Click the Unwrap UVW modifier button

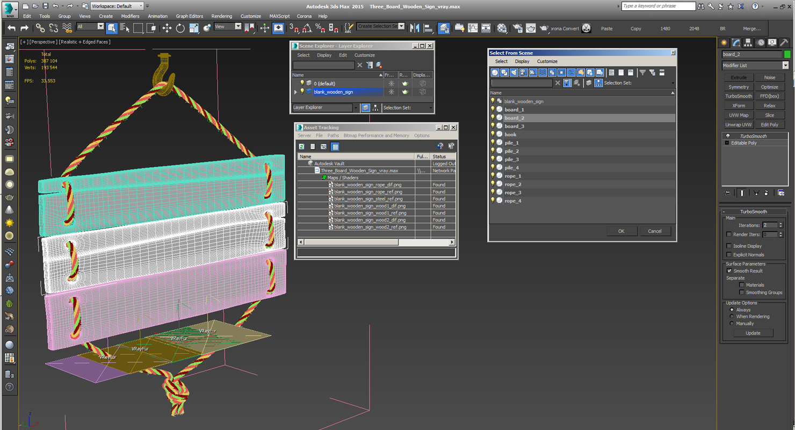(x=739, y=125)
